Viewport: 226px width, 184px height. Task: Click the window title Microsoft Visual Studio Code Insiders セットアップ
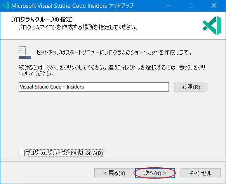pyautogui.click(x=73, y=5)
